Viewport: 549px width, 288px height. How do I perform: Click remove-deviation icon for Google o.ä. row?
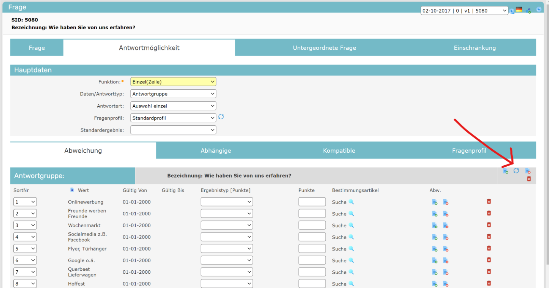(445, 260)
